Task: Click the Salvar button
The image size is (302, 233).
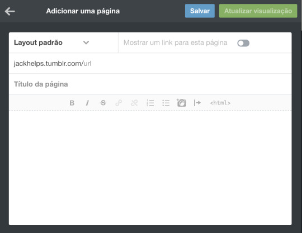Action: pos(200,11)
